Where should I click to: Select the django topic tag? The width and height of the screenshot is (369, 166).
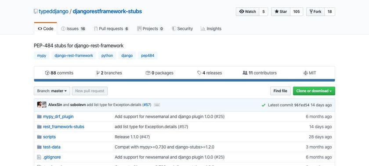[x=127, y=56]
